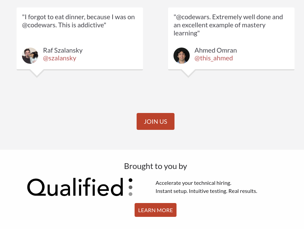Open the @szalansky Twitter handle link
Viewport: 304px width, 229px height.
[x=60, y=58]
